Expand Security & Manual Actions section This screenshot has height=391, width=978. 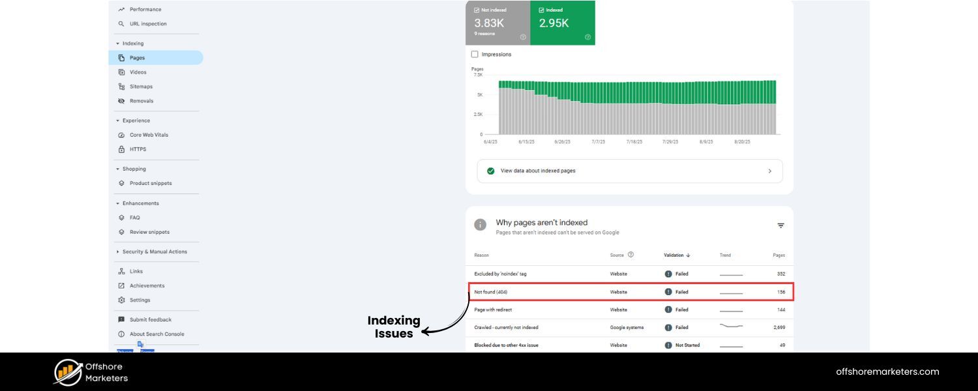117,251
